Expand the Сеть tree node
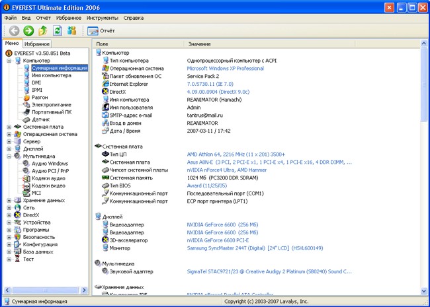The height and width of the screenshot is (307, 430). (x=9, y=208)
